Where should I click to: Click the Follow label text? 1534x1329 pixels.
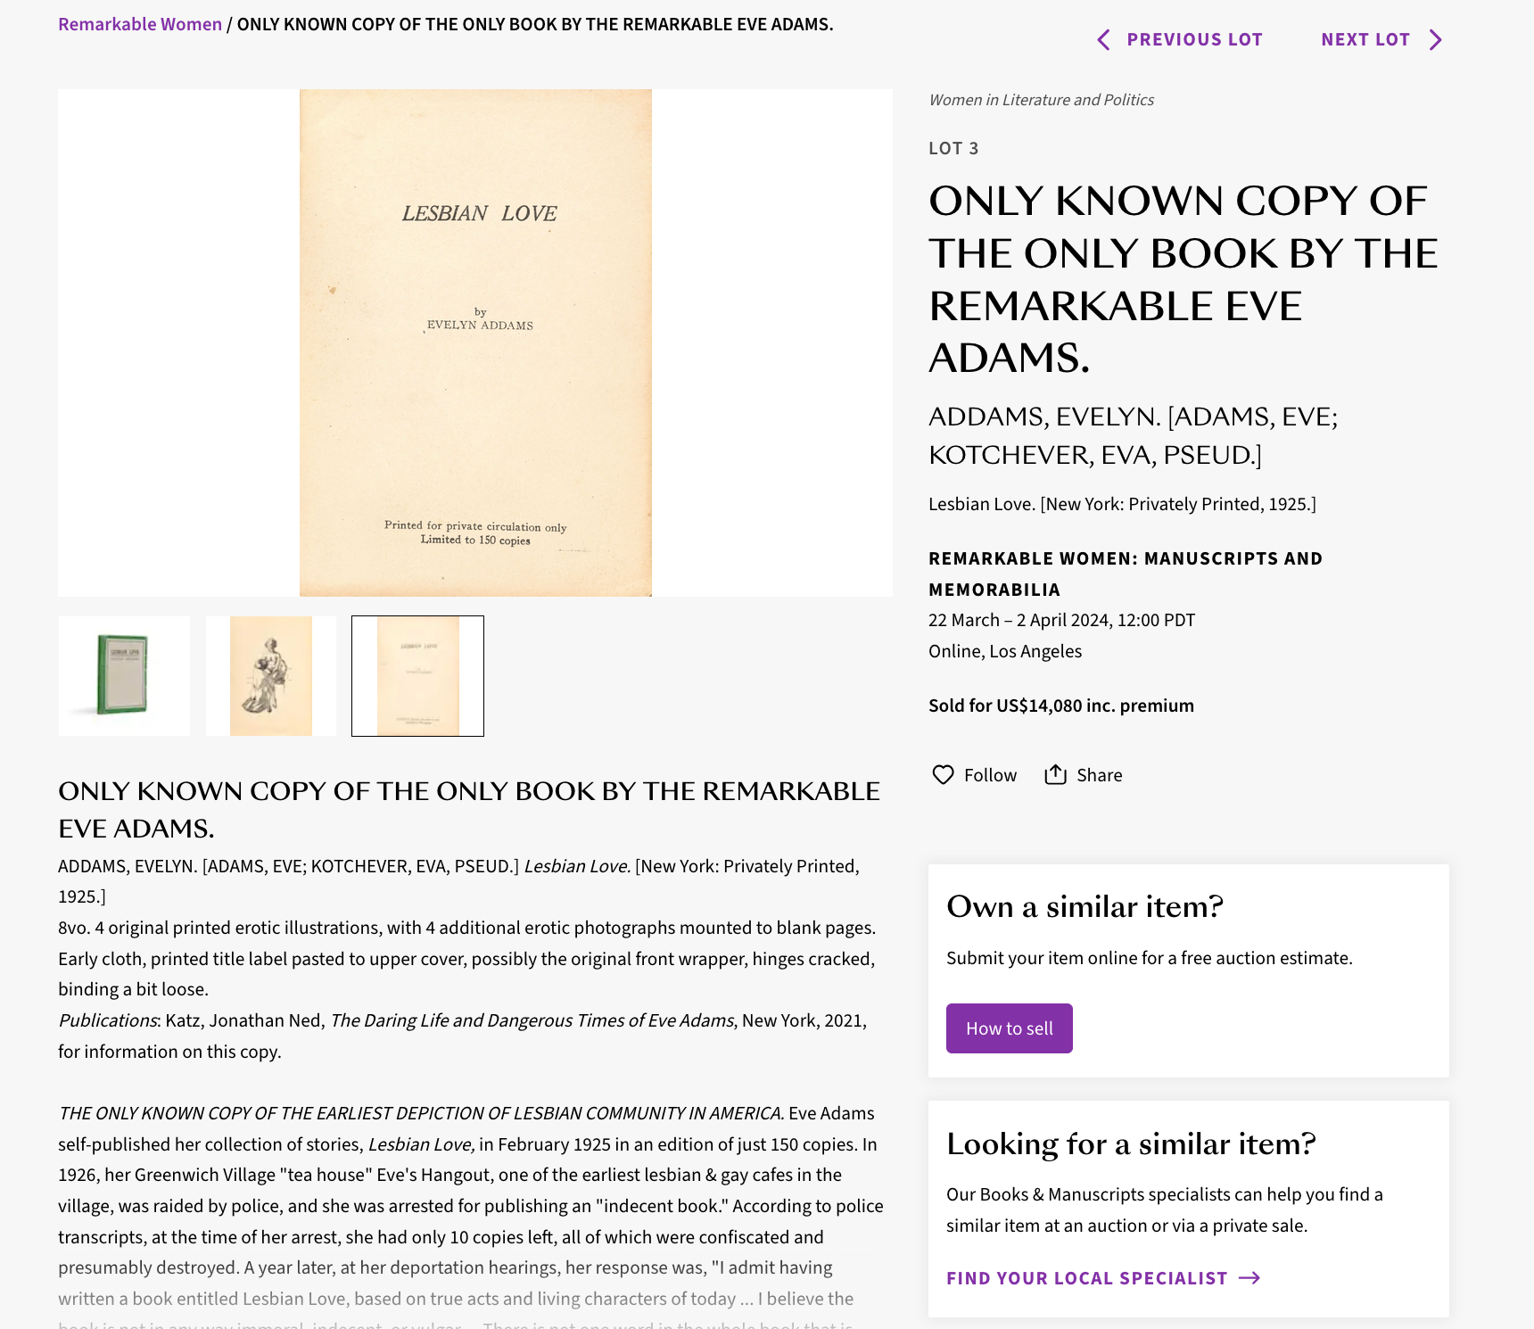990,775
